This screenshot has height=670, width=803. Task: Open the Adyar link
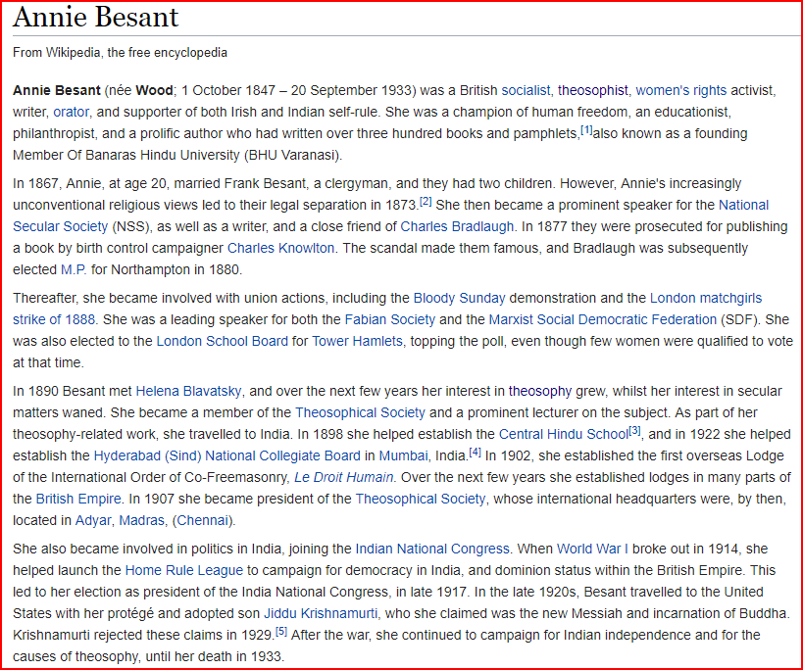click(x=93, y=520)
